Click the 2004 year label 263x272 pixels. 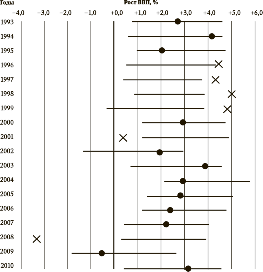click(x=7, y=180)
